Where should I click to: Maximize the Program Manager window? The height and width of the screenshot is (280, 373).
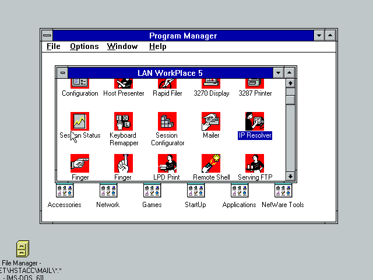coord(330,36)
